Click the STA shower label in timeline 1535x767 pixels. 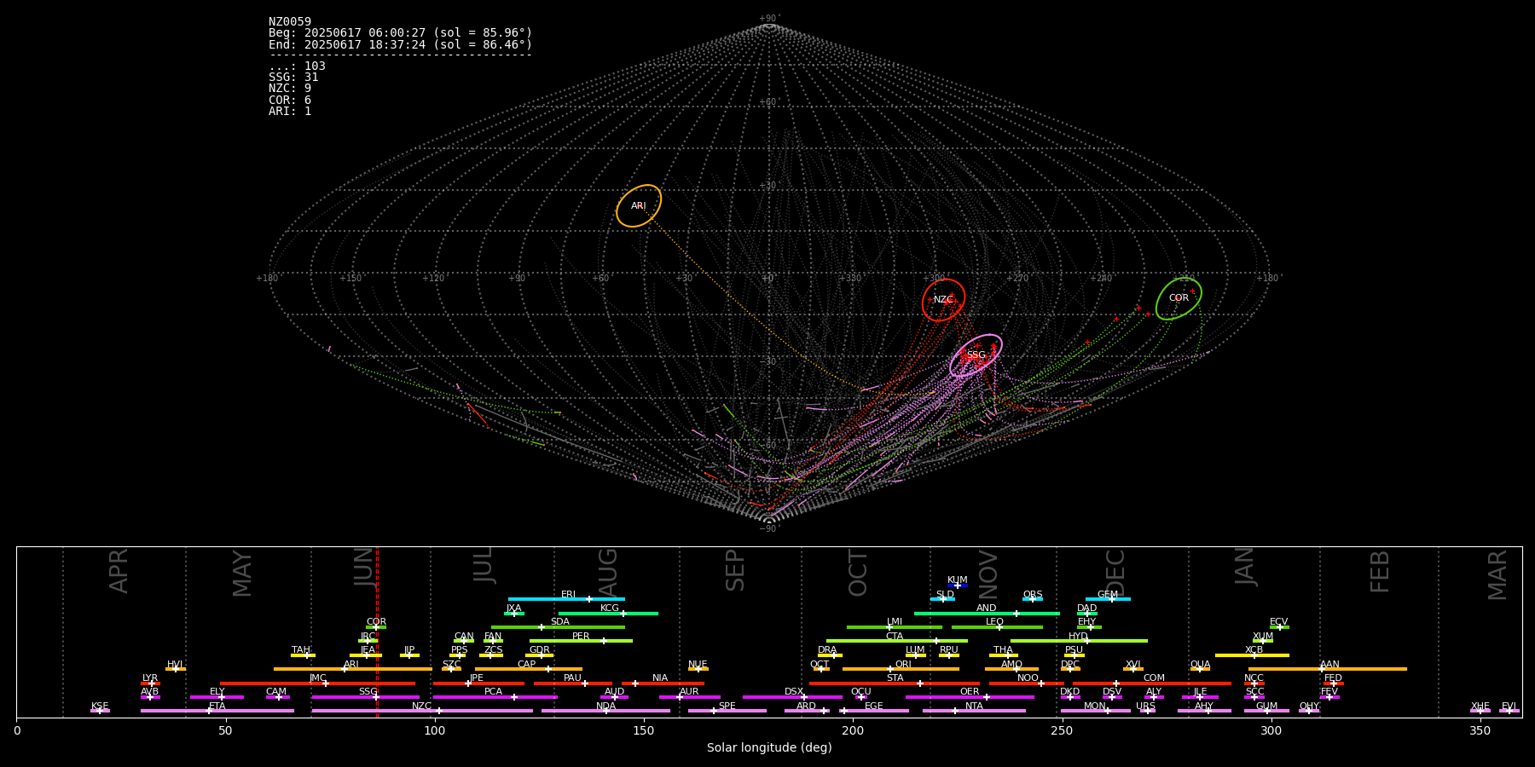tap(895, 678)
